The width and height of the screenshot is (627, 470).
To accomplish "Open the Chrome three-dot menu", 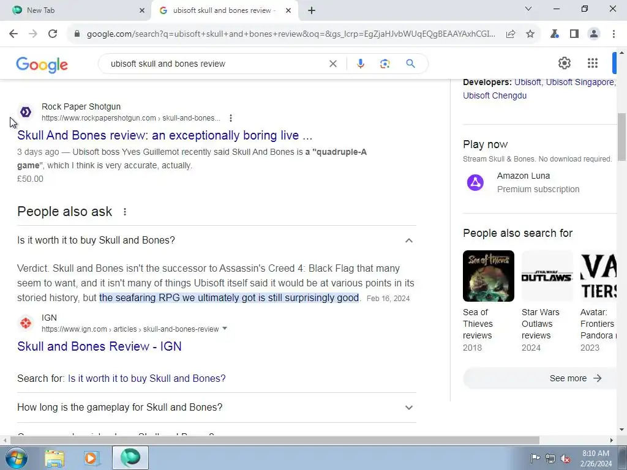I will [x=614, y=34].
